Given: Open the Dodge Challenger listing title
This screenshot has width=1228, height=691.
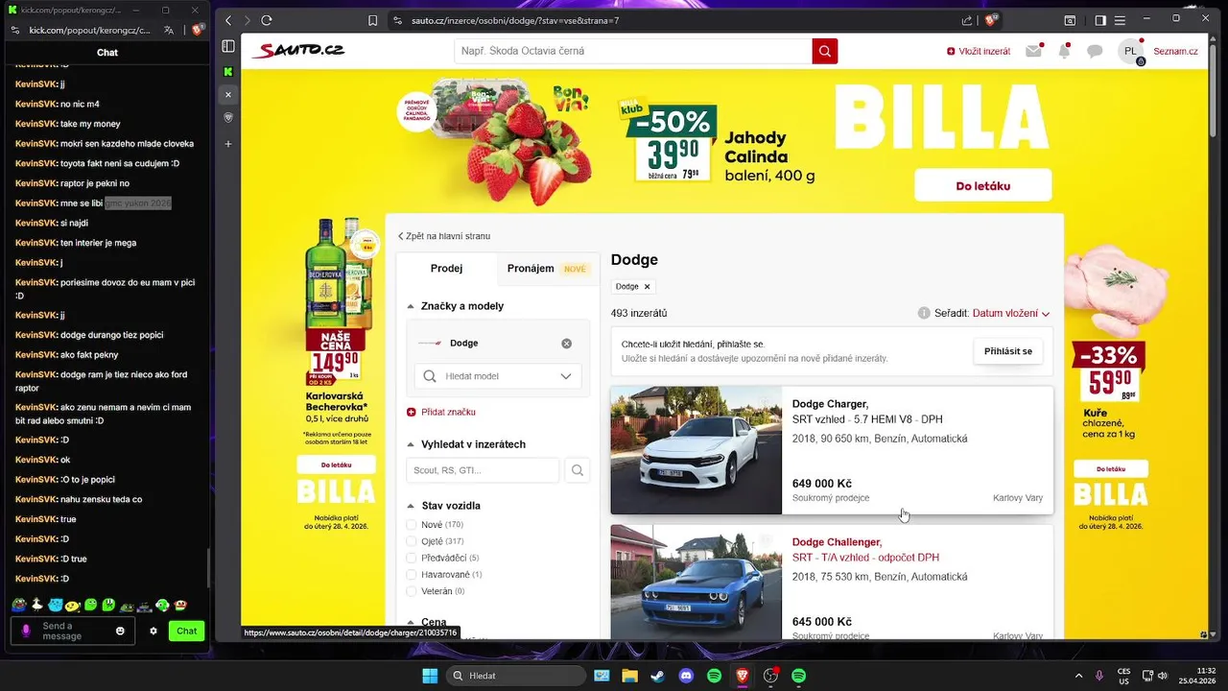Looking at the screenshot, I should pos(837,542).
